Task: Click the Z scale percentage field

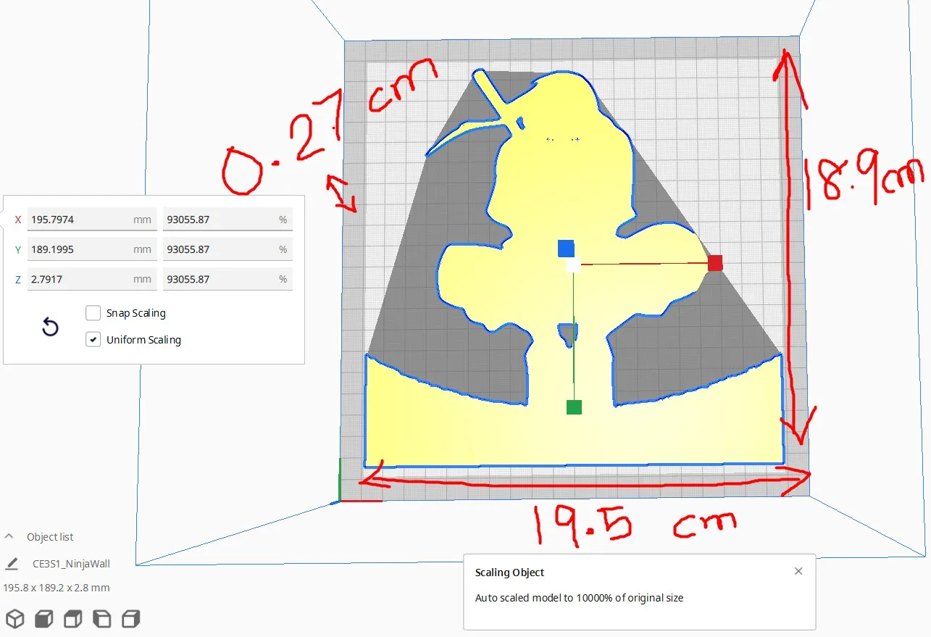Action: click(x=217, y=279)
